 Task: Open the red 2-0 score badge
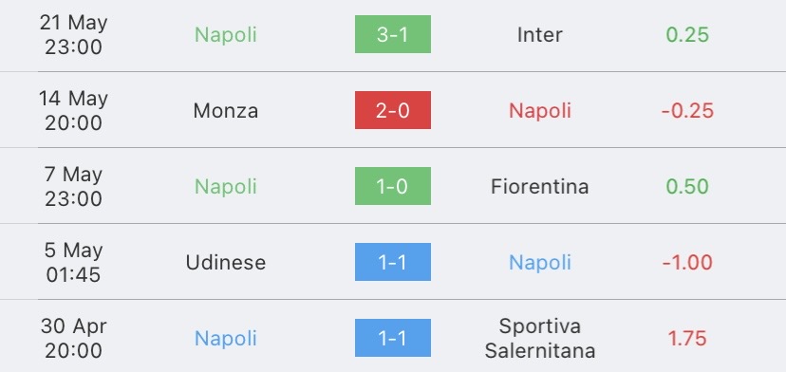tap(392, 110)
